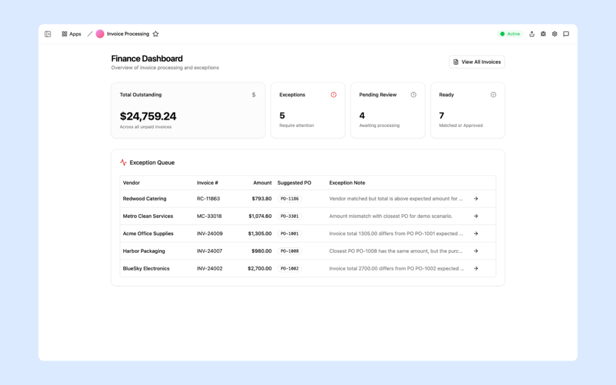Click the Amount column header
This screenshot has height=385, width=616.
[x=262, y=183]
